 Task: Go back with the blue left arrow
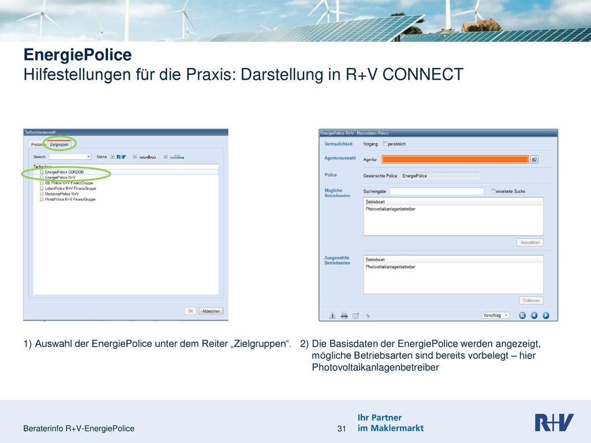coord(534,316)
